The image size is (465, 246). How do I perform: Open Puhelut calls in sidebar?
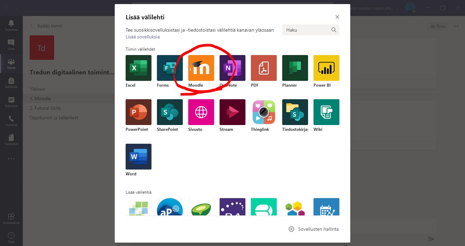coord(11,121)
